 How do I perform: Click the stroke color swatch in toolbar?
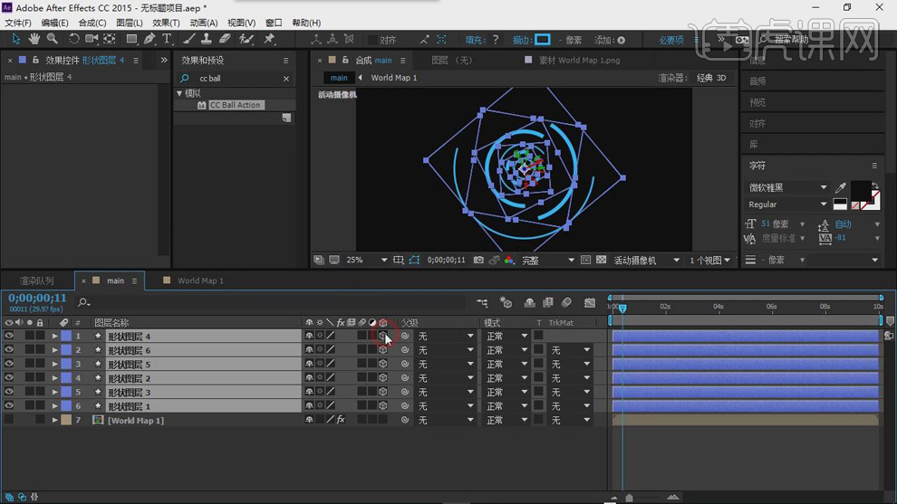(542, 40)
